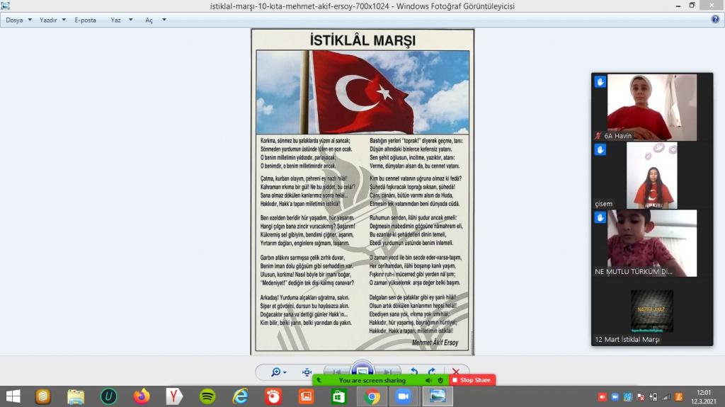
Task: Rotate the image clockwise
Action: pos(431,372)
